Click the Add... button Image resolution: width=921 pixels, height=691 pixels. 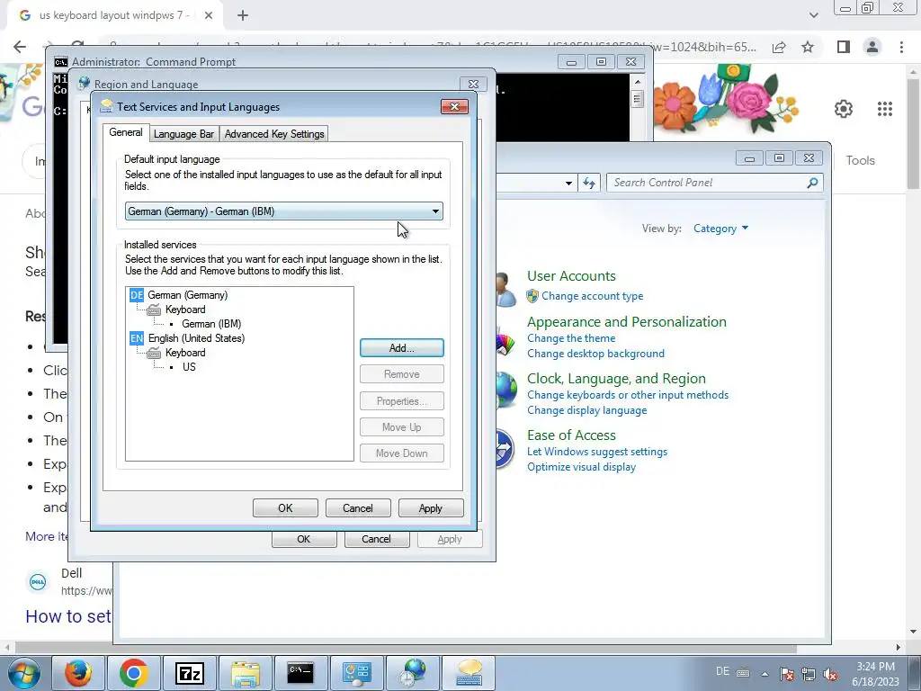coord(402,348)
